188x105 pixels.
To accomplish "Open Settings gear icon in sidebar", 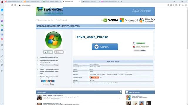I will 2,65.
